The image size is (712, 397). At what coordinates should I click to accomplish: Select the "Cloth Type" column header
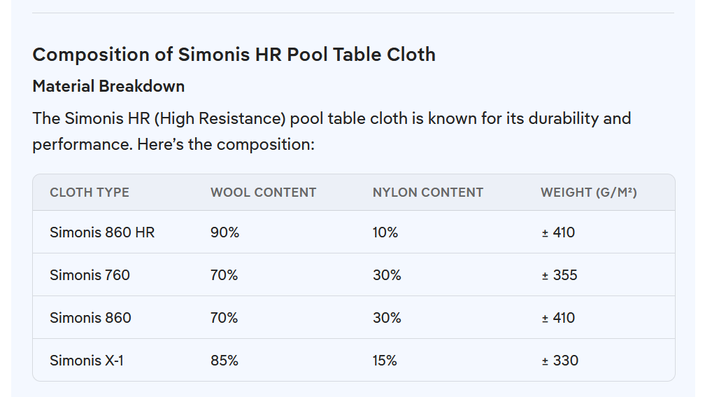point(90,193)
